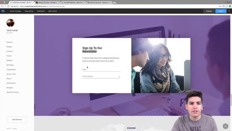Switch to Pre-built Website browser tab
232x131 pixels.
click(x=73, y=3)
